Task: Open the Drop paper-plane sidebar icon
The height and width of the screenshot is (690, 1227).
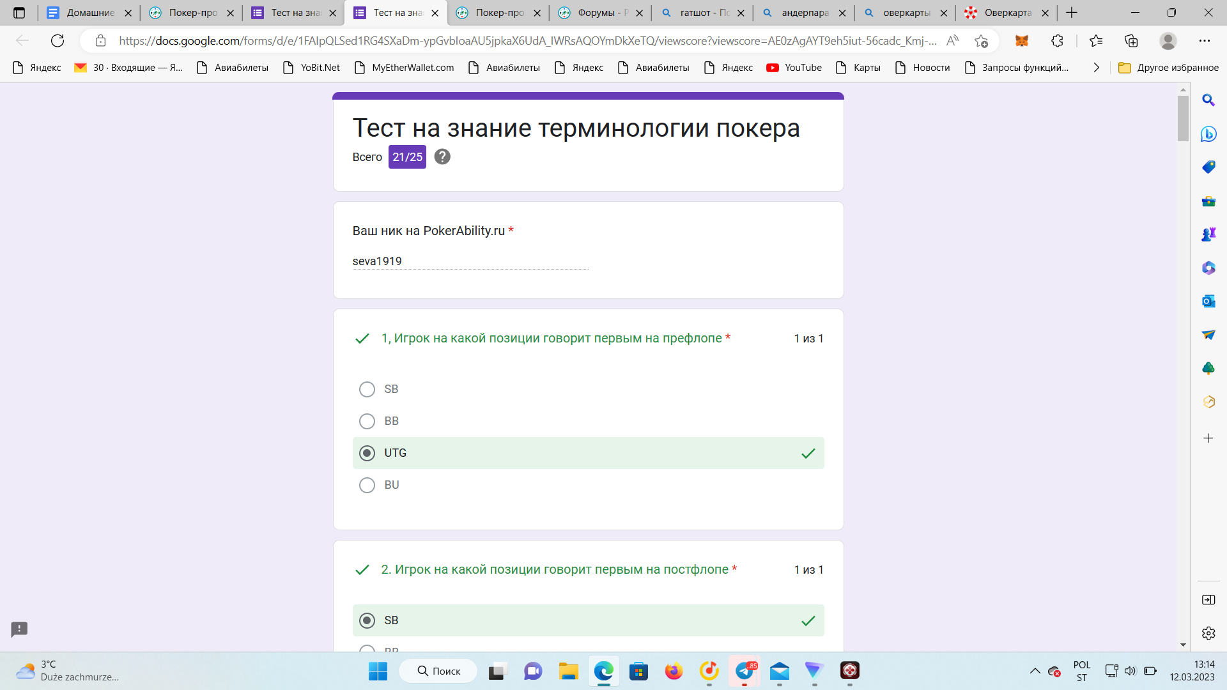Action: click(x=1208, y=335)
